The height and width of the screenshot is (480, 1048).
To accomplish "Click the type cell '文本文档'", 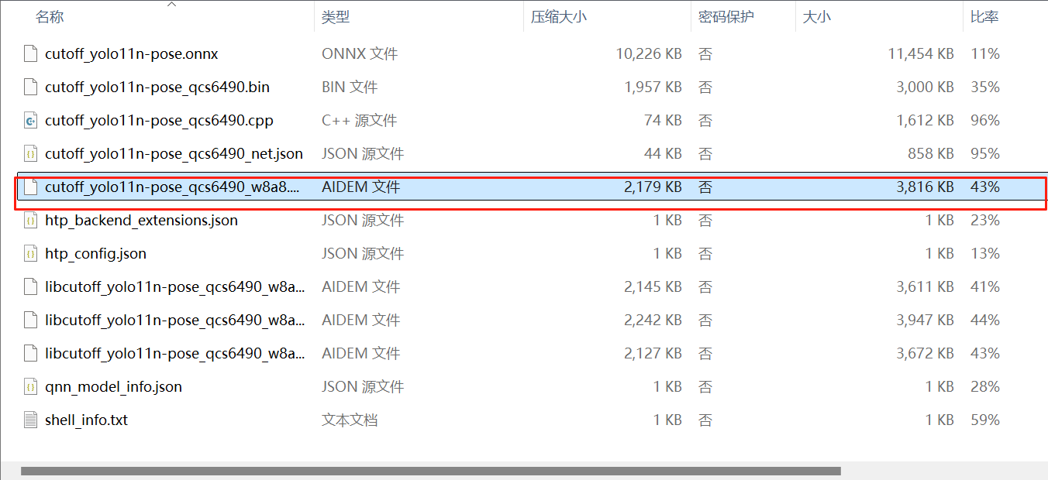I will 350,420.
